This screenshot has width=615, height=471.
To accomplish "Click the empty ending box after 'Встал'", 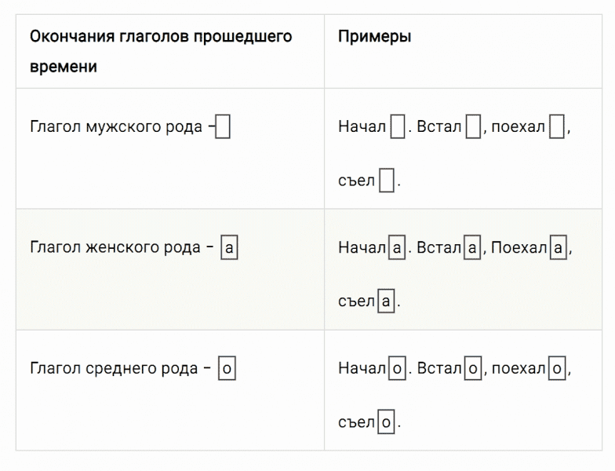I will [x=473, y=127].
